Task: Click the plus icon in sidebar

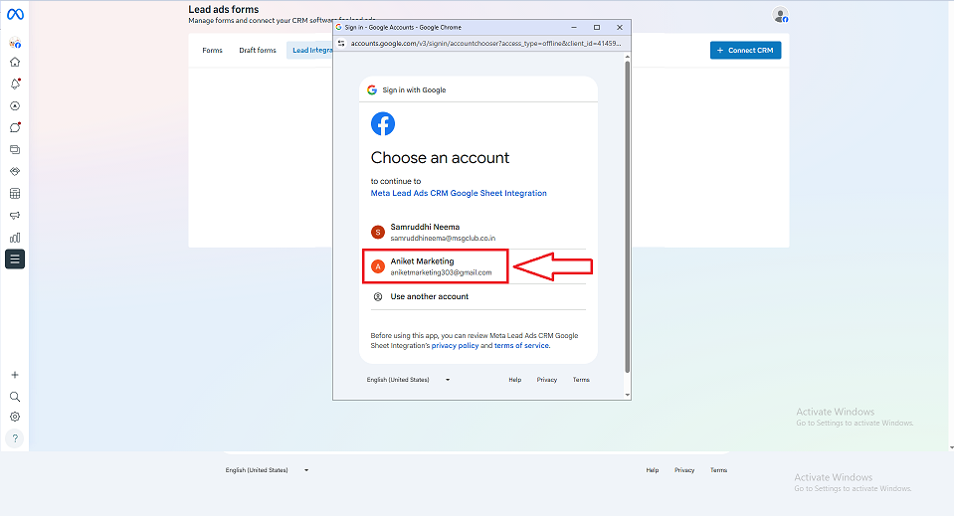Action: (15, 375)
